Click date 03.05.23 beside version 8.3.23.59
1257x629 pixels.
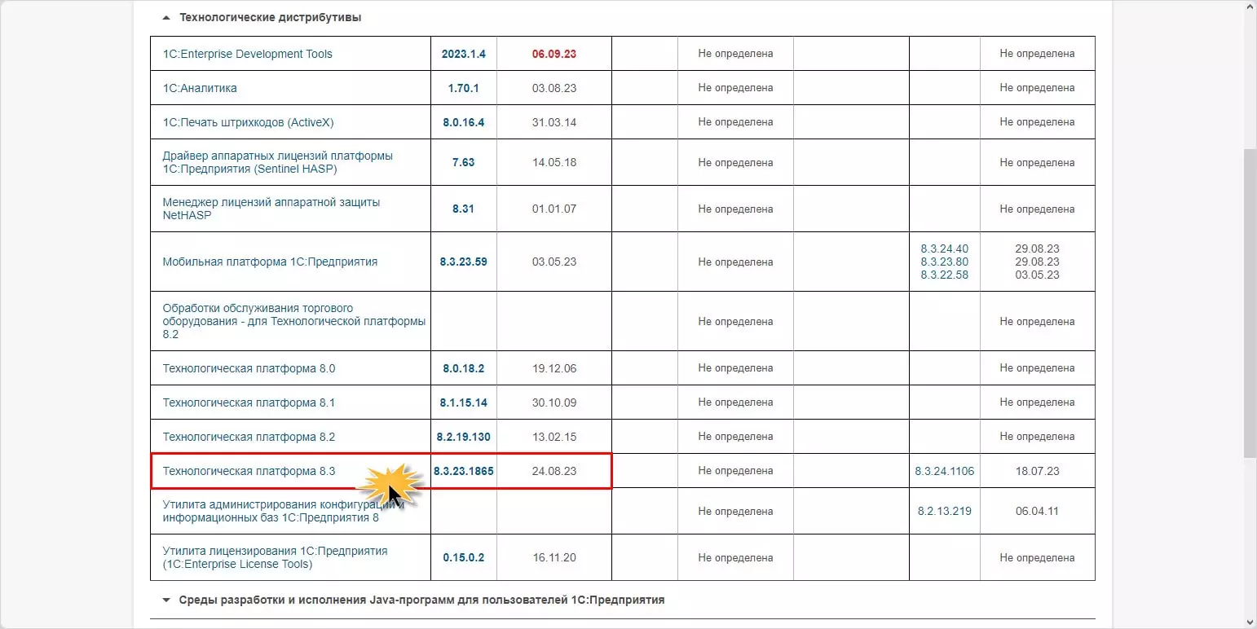click(x=554, y=262)
